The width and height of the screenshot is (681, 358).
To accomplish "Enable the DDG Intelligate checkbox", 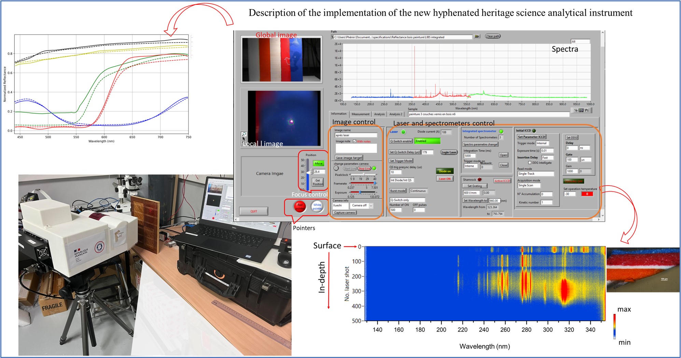I will tap(530, 163).
